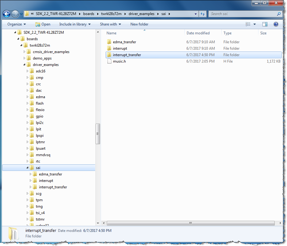Expand cmsis_driver_examples in tree

[x=24, y=52]
